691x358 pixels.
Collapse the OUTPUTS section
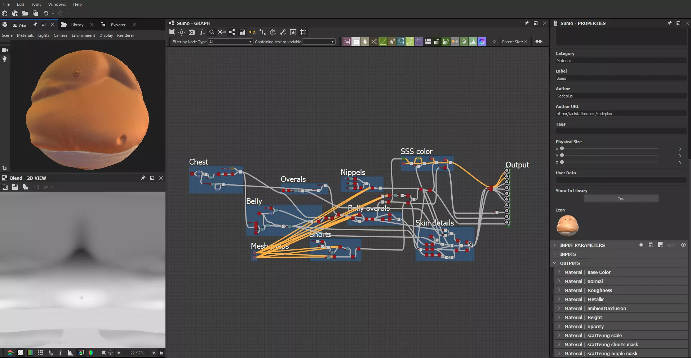555,263
